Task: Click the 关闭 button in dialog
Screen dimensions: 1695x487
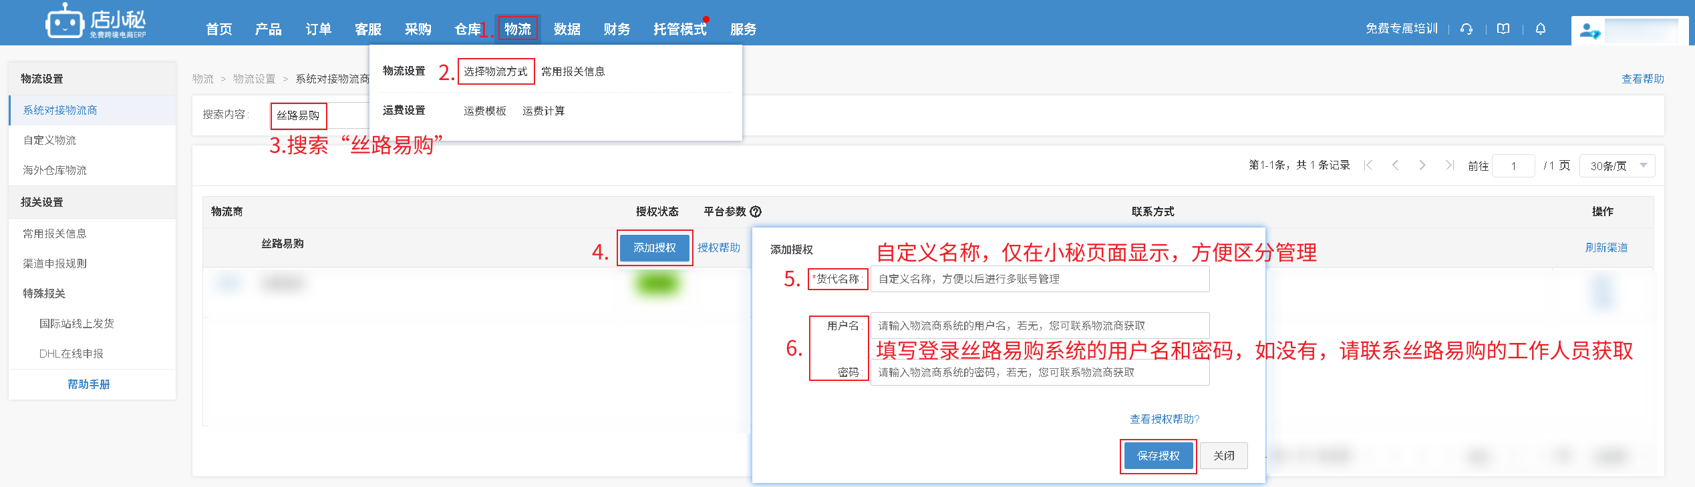Action: pos(1223,456)
